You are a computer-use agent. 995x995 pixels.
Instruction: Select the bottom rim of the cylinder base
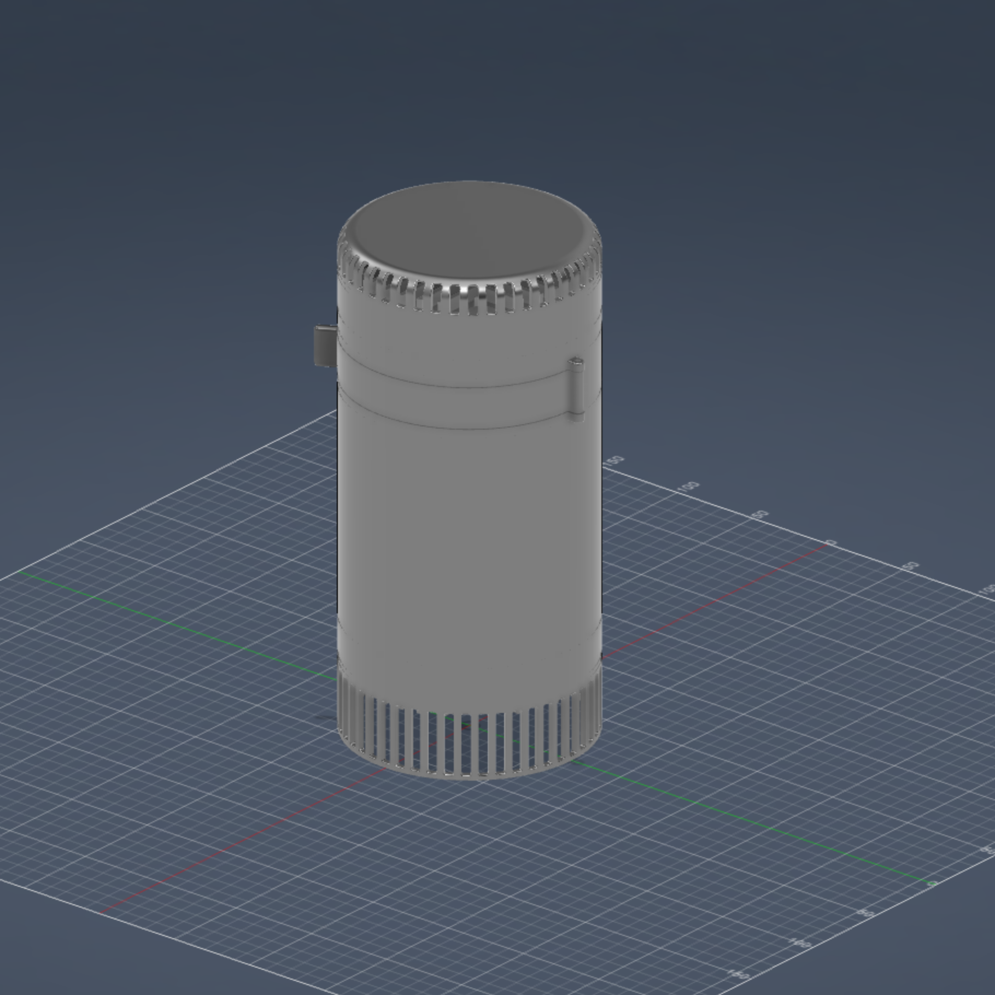470,776
